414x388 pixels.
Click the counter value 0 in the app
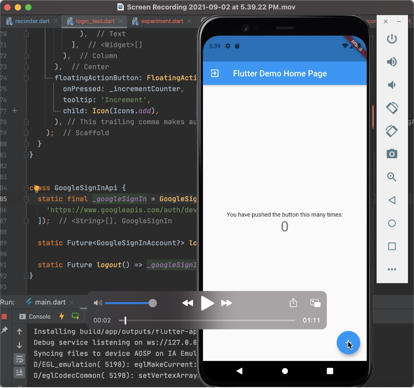[285, 227]
